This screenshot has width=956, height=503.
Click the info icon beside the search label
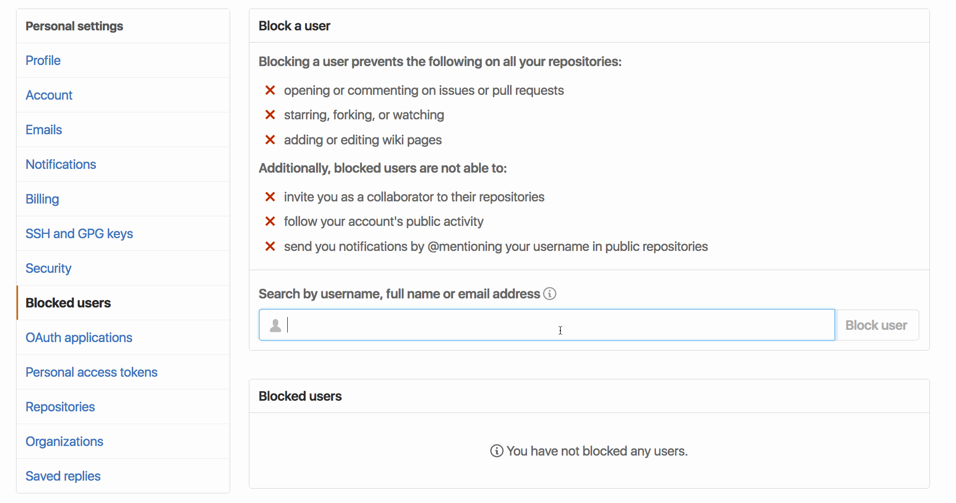549,294
